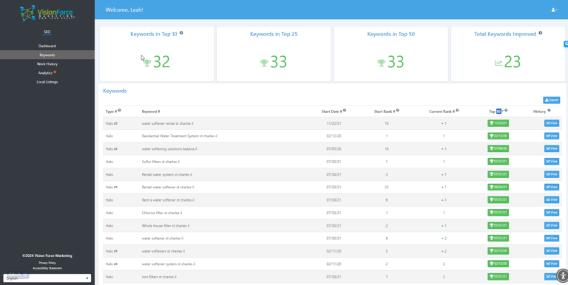Sort table by Start Date column

[331, 111]
